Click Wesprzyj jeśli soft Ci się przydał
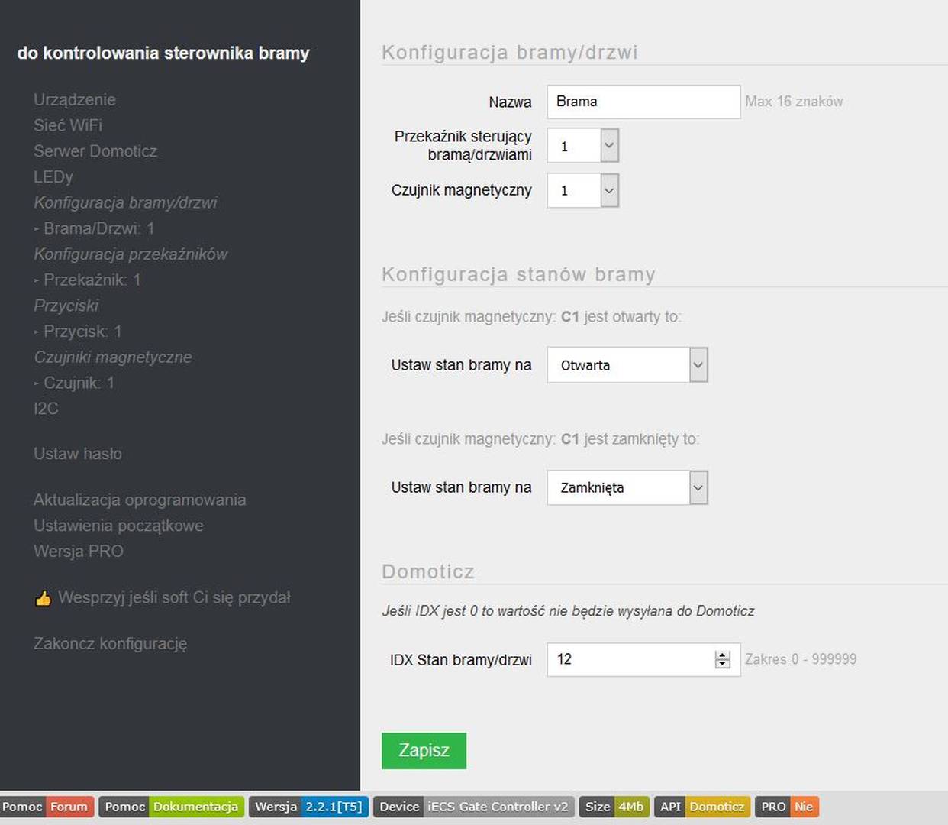Screen dimensions: 948x825 tap(174, 597)
